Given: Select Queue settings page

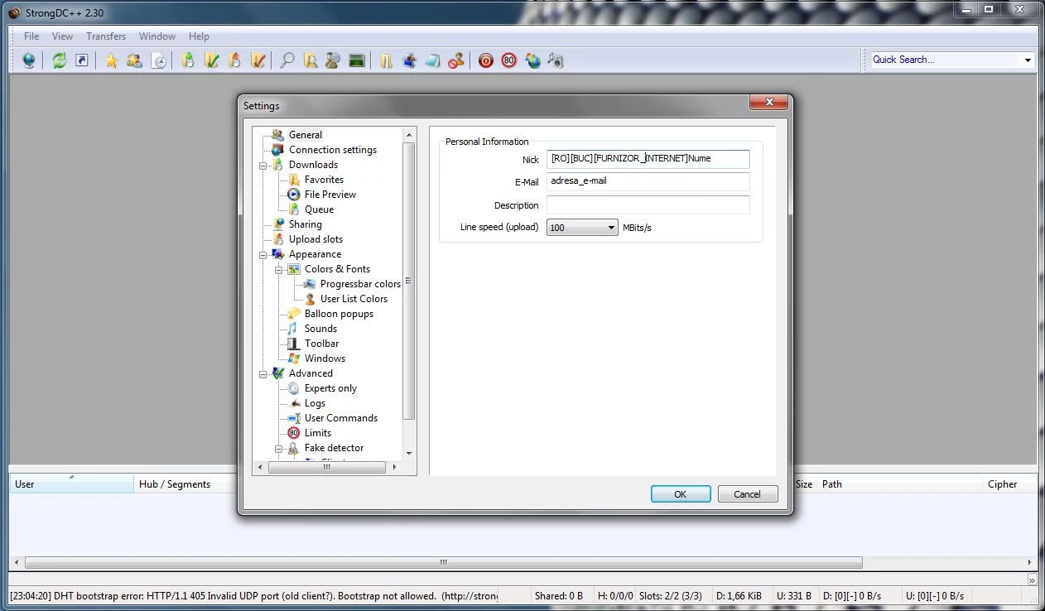Looking at the screenshot, I should point(319,209).
